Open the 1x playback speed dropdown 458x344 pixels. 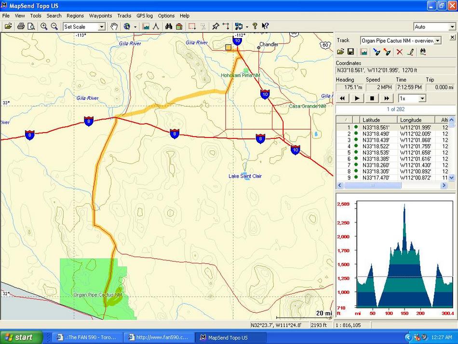point(422,98)
